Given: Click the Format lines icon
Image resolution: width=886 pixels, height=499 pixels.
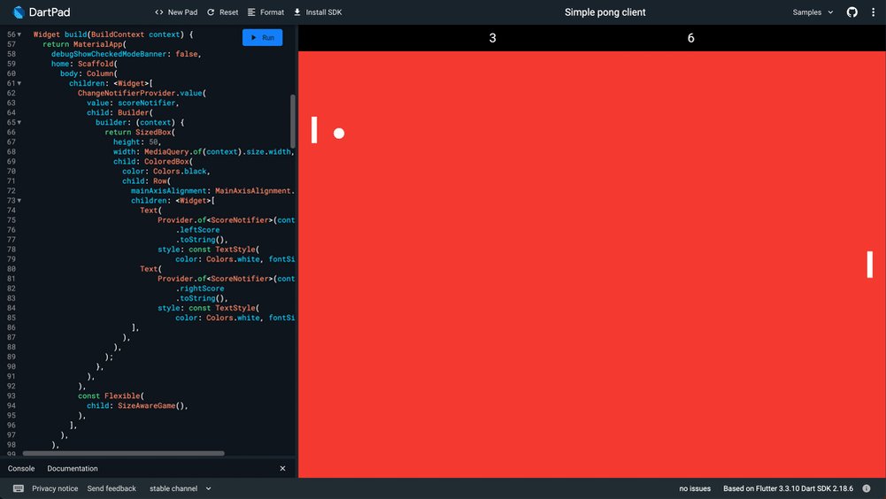Looking at the screenshot, I should pos(251,12).
